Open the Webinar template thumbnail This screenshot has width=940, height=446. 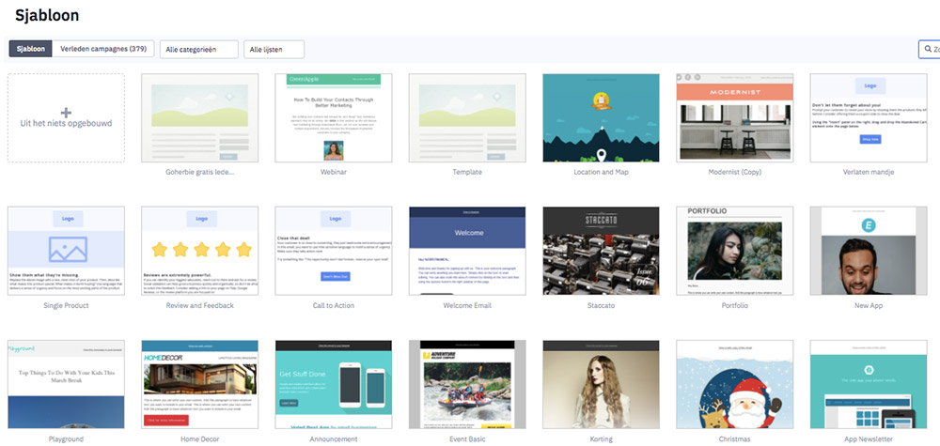(334, 118)
